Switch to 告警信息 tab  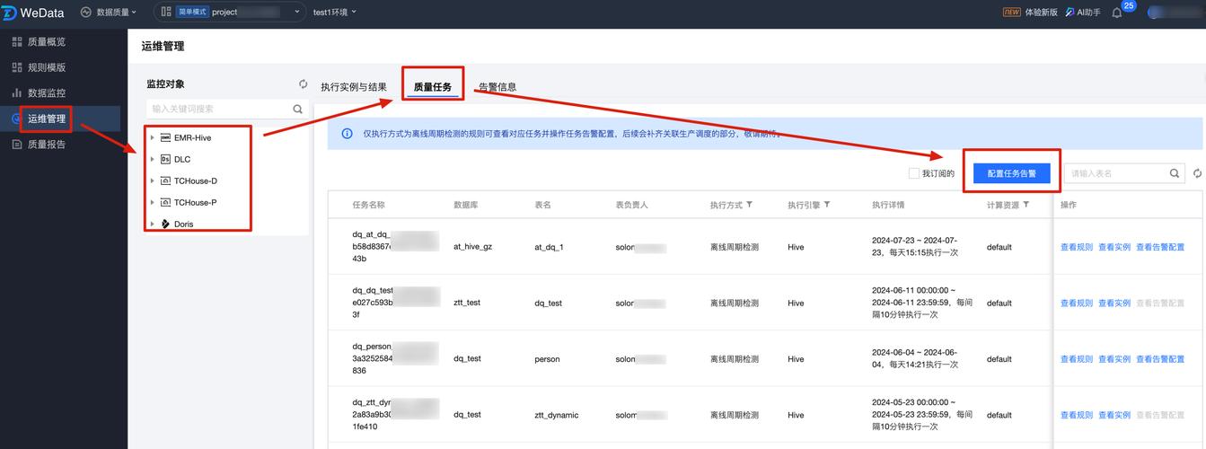[497, 87]
